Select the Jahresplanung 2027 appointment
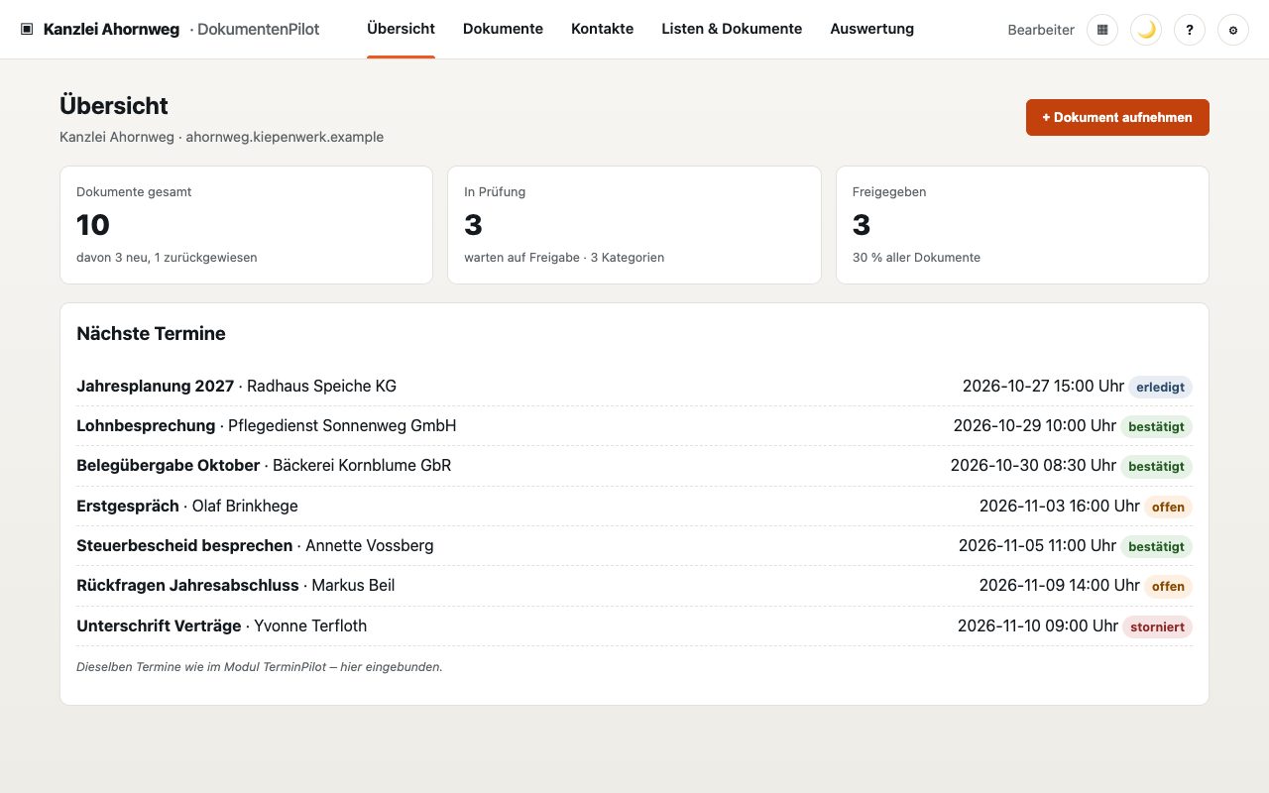This screenshot has width=1269, height=793. (x=634, y=387)
